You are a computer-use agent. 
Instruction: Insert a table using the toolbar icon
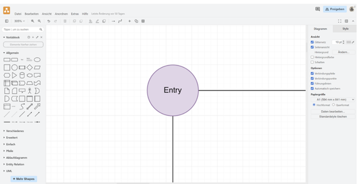pyautogui.click(x=143, y=21)
